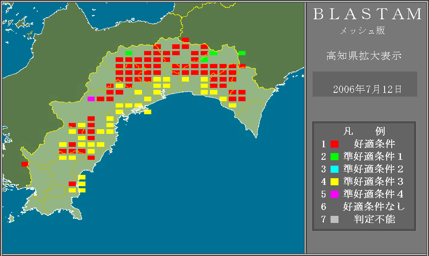
Task: Click the red swatch for 好適条件
Action: 334,144
